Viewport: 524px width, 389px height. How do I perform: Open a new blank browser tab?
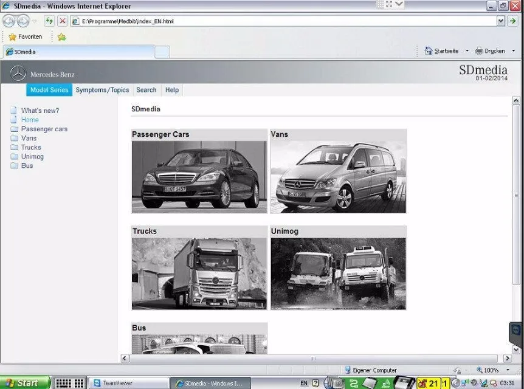point(162,52)
